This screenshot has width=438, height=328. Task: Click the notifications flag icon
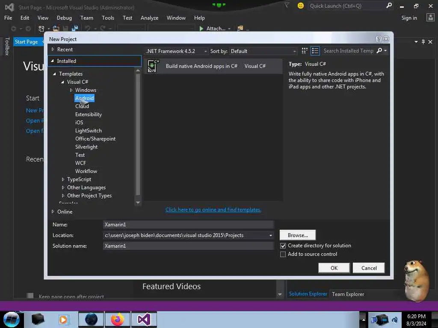click(x=287, y=5)
